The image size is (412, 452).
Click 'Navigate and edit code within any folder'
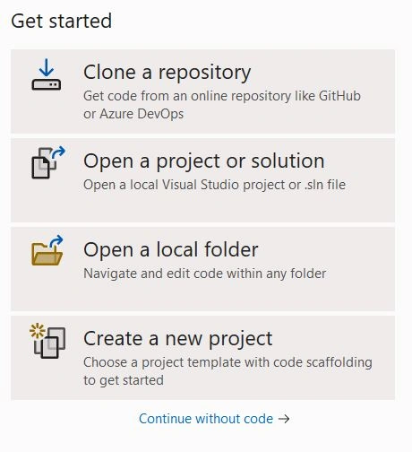pos(205,274)
